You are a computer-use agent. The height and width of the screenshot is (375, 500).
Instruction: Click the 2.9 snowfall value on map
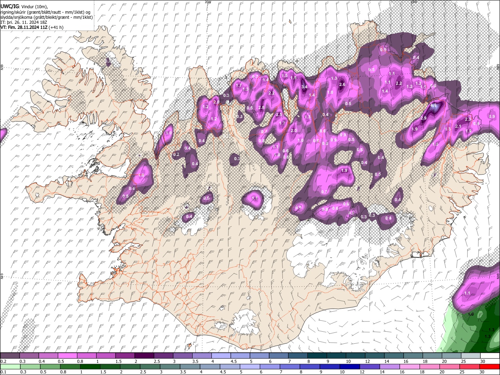423,118
